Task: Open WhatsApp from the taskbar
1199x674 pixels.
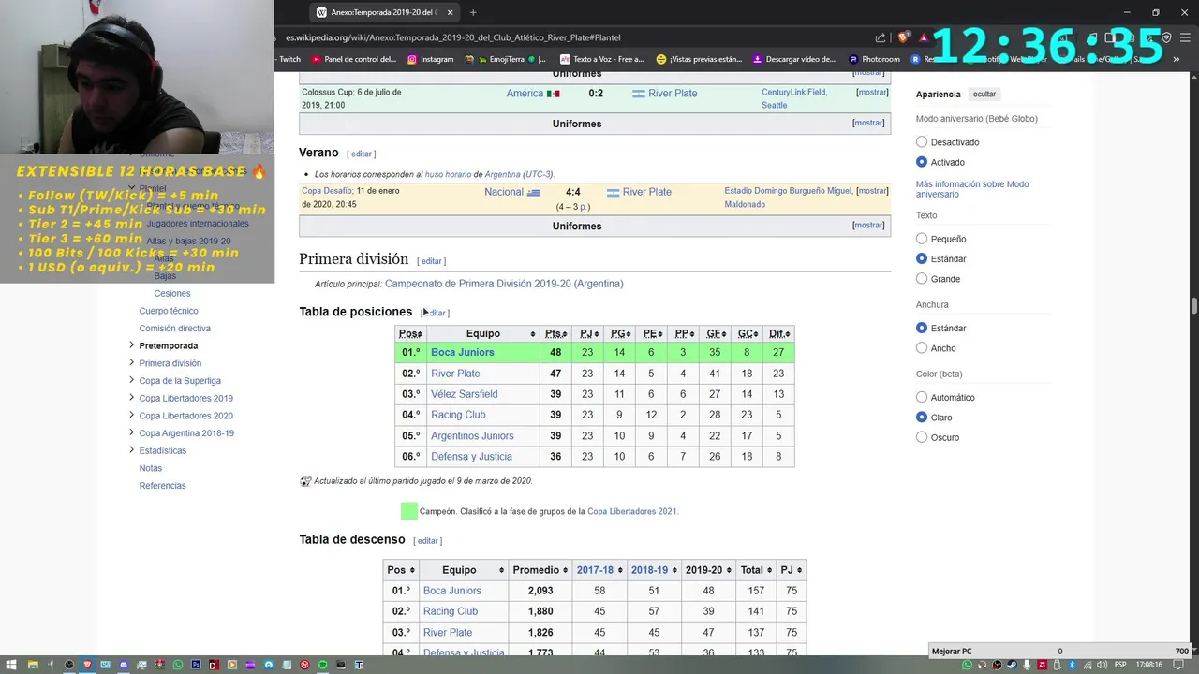Action: (178, 665)
